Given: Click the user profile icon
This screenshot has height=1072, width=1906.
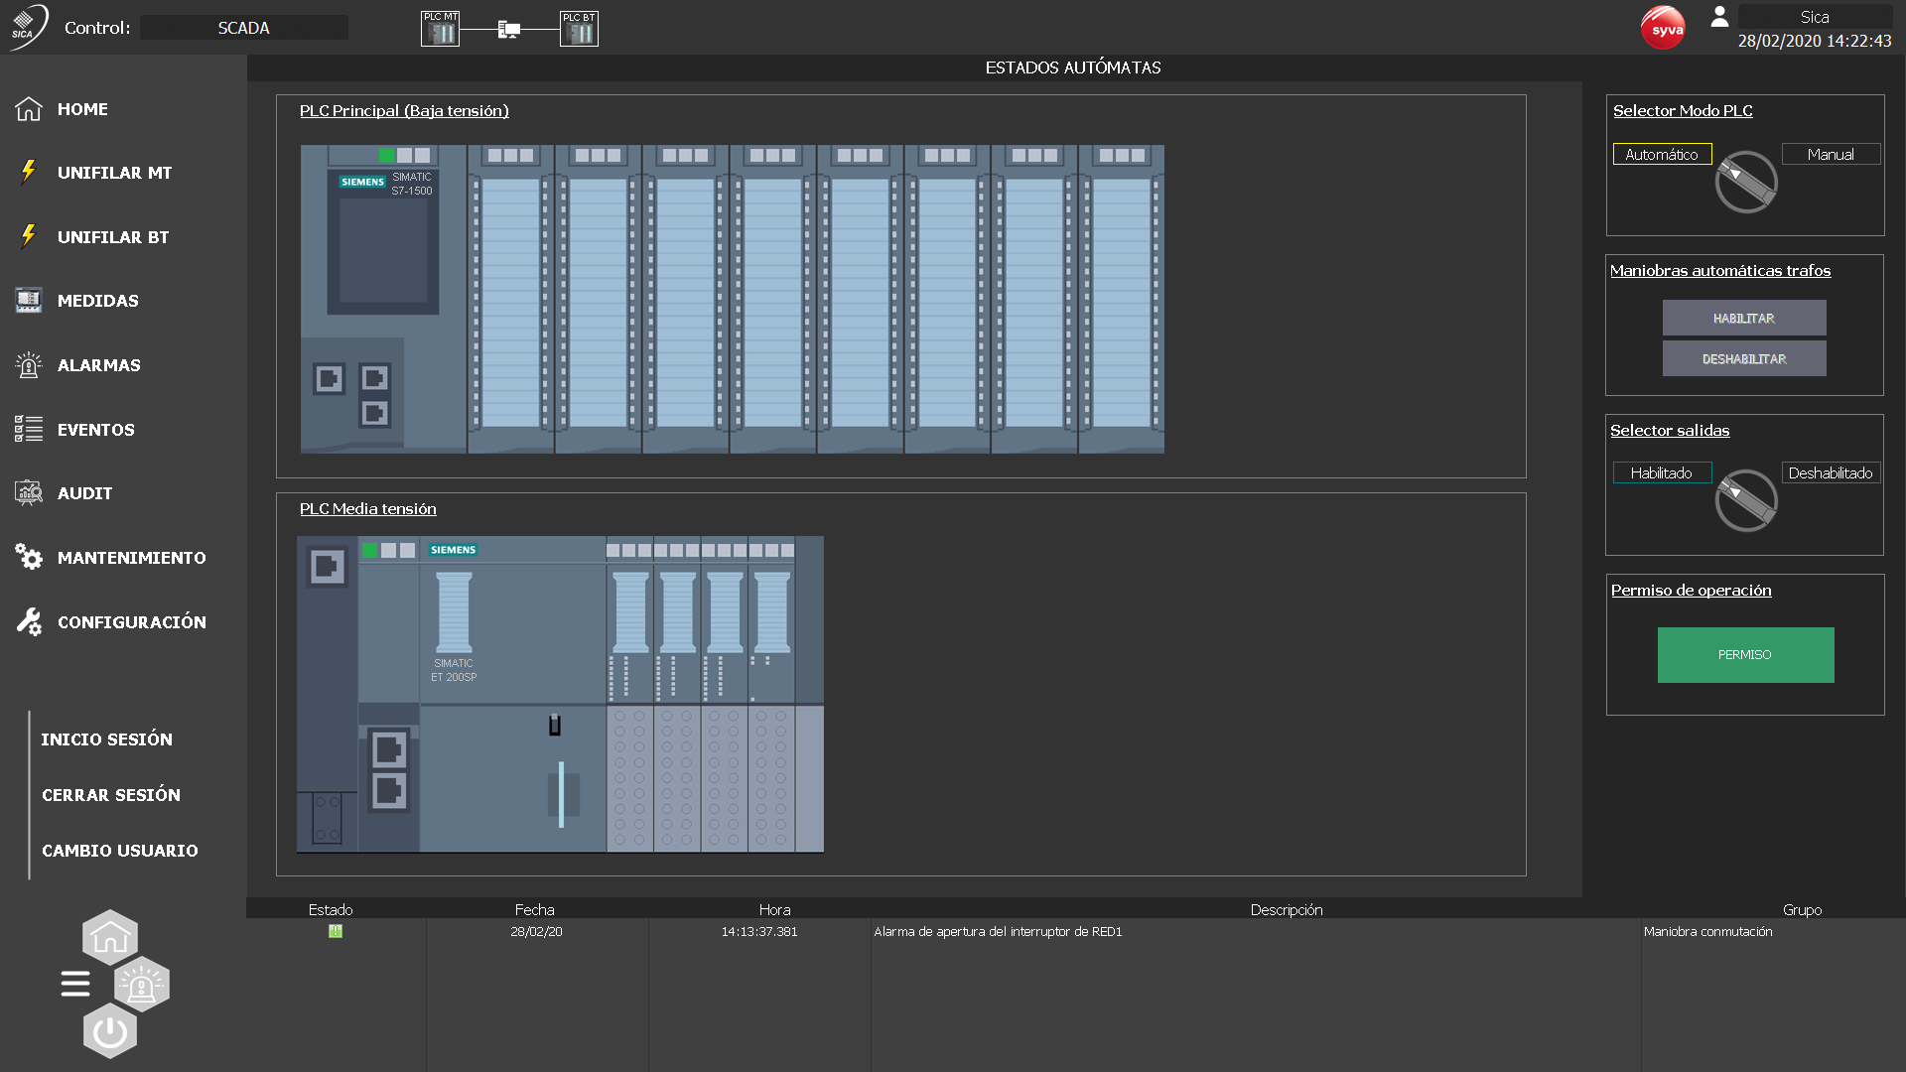Looking at the screenshot, I should [1719, 17].
